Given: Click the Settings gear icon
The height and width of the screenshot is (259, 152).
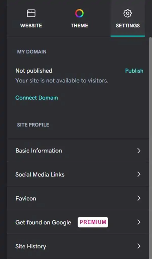Looking at the screenshot, I should 128,13.
